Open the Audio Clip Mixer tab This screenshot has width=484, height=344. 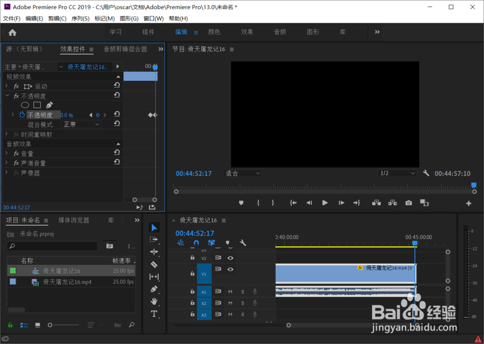click(x=125, y=49)
